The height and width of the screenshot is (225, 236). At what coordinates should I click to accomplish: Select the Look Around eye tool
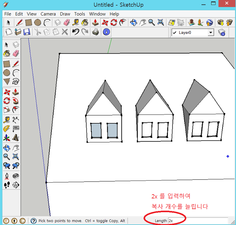pos(16,176)
